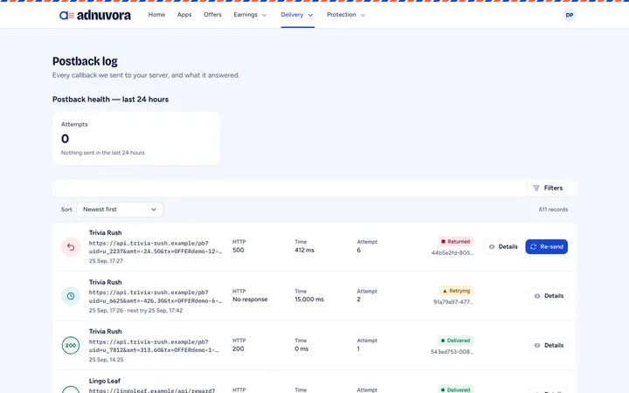Open the Apps page
The image size is (629, 393).
coord(184,15)
